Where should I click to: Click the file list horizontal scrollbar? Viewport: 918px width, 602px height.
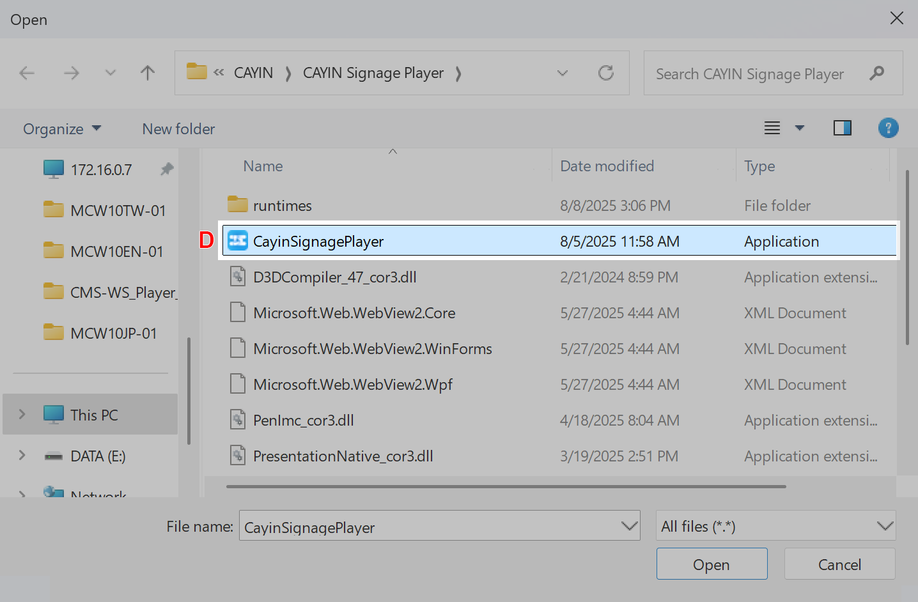[506, 486]
